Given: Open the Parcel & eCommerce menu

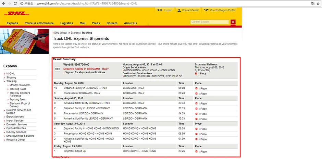Looking at the screenshot, I should [x=39, y=23].
